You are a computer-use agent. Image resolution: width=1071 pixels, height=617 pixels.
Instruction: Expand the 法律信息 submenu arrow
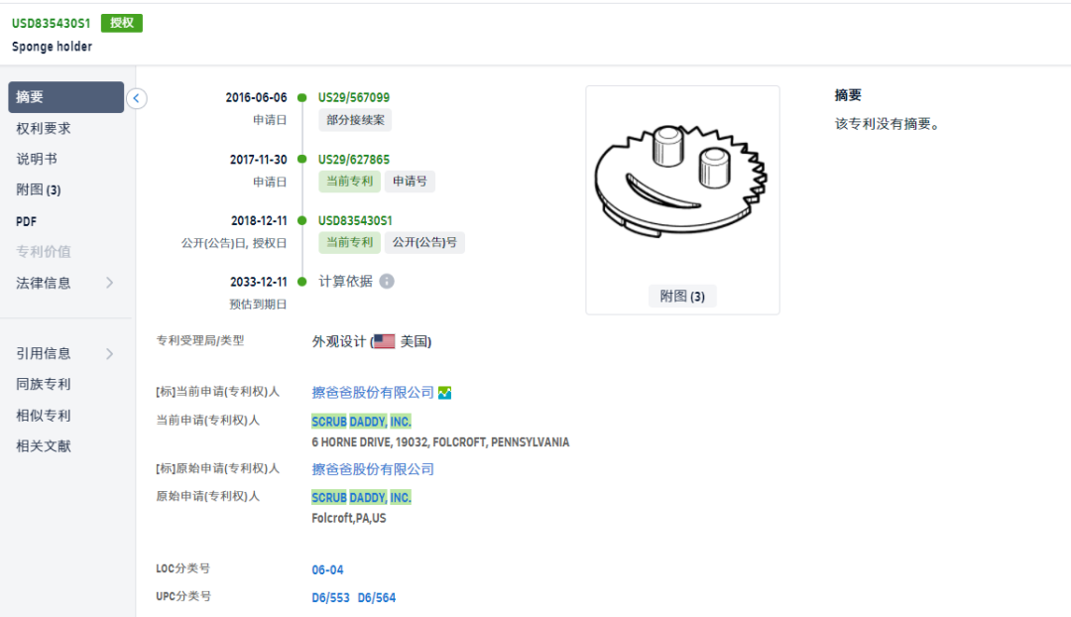point(109,283)
